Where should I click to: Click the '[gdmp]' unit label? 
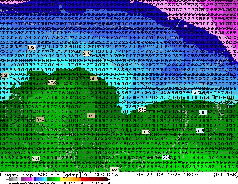(72, 175)
